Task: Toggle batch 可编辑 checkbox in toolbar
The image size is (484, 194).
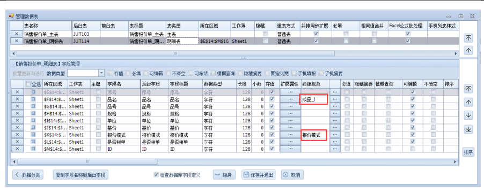Action: [146, 73]
